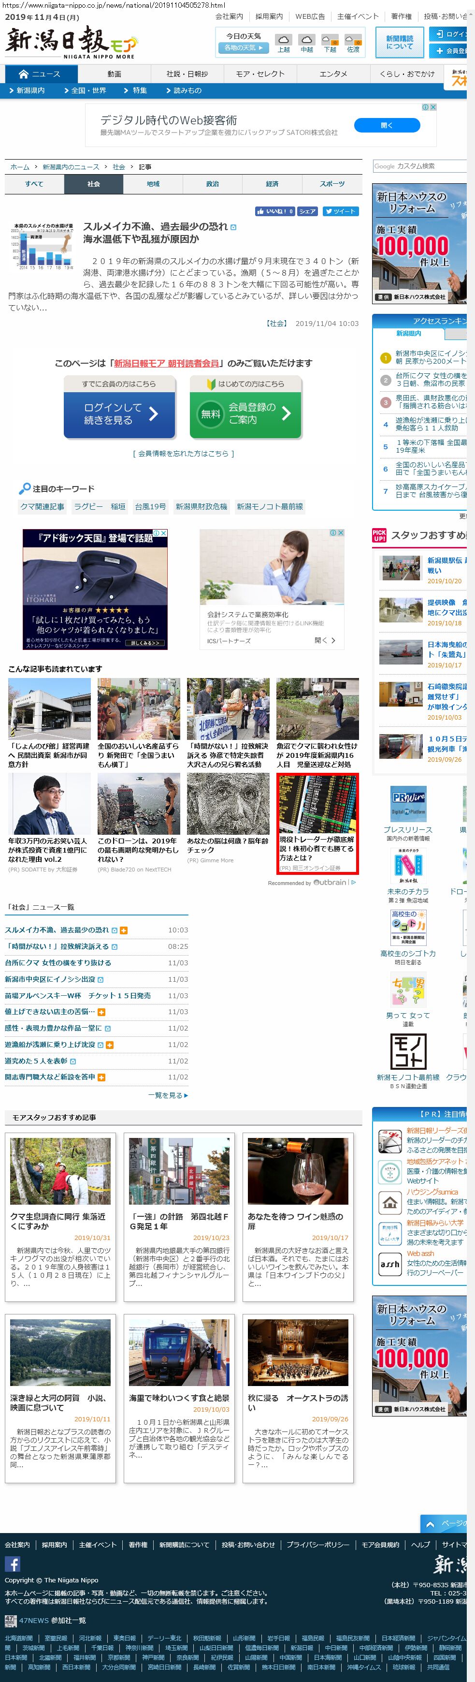The width and height of the screenshot is (475, 1682).
Task: Click ログインして続きを見る button
Action: 119,413
